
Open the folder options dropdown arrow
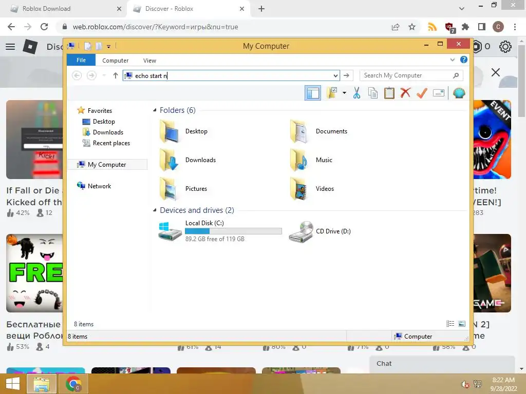pyautogui.click(x=344, y=93)
